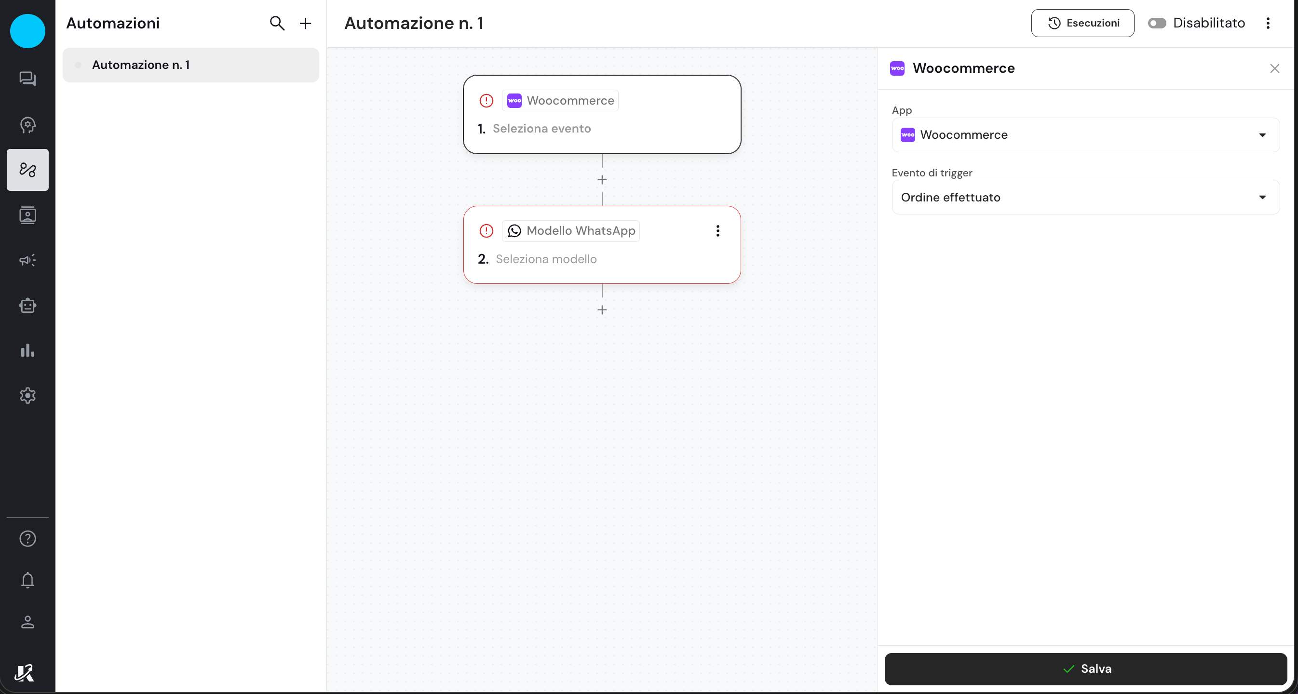This screenshot has height=694, width=1298.
Task: Open the Woocommerce App dropdown
Action: 1085,135
